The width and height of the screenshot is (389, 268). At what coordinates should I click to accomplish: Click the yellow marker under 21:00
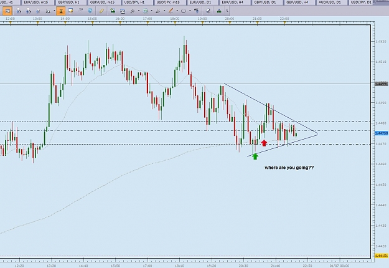point(257,23)
